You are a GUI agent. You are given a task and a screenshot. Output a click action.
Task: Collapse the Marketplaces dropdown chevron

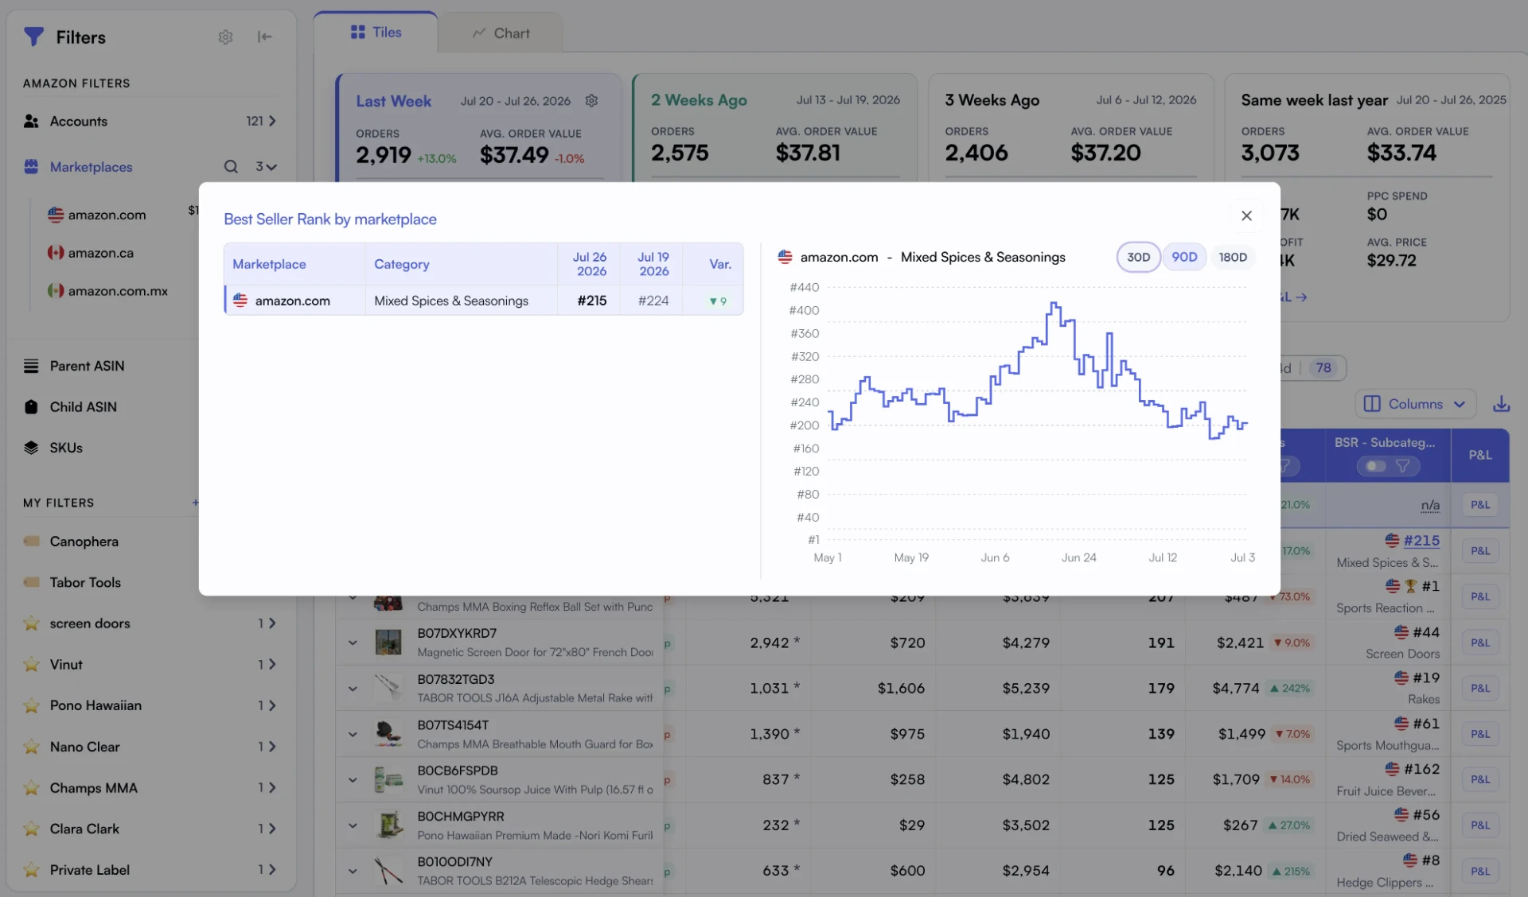[x=271, y=167]
